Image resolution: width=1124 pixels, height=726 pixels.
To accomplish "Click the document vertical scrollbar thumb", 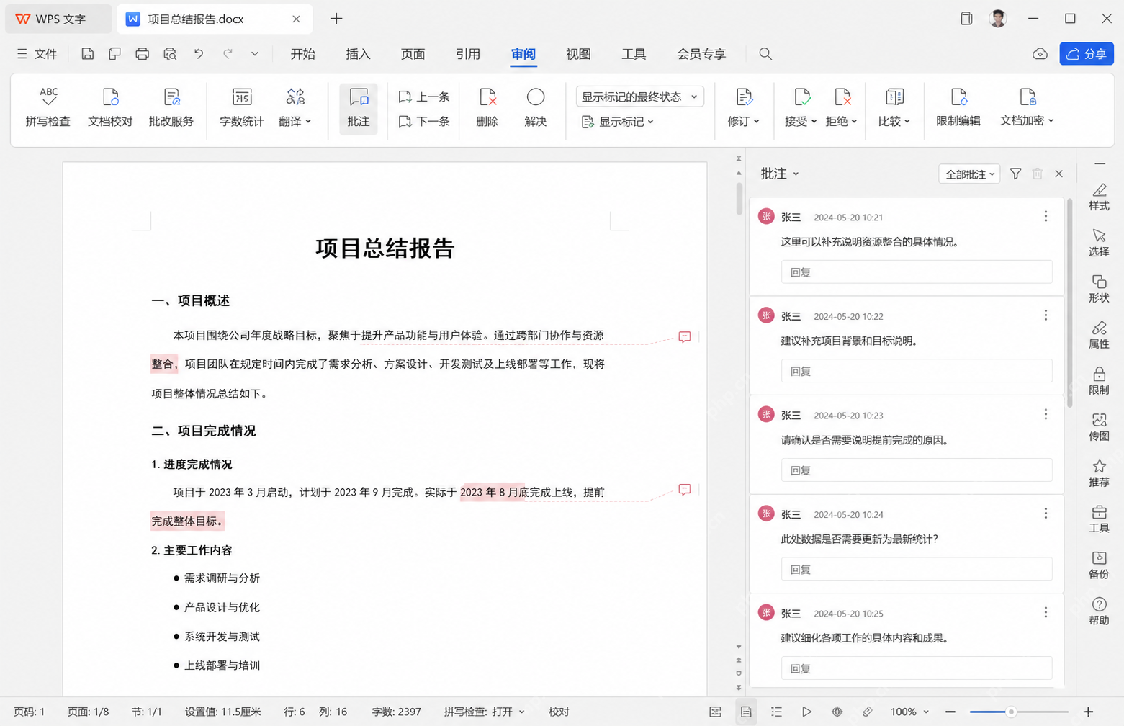I will pos(739,199).
